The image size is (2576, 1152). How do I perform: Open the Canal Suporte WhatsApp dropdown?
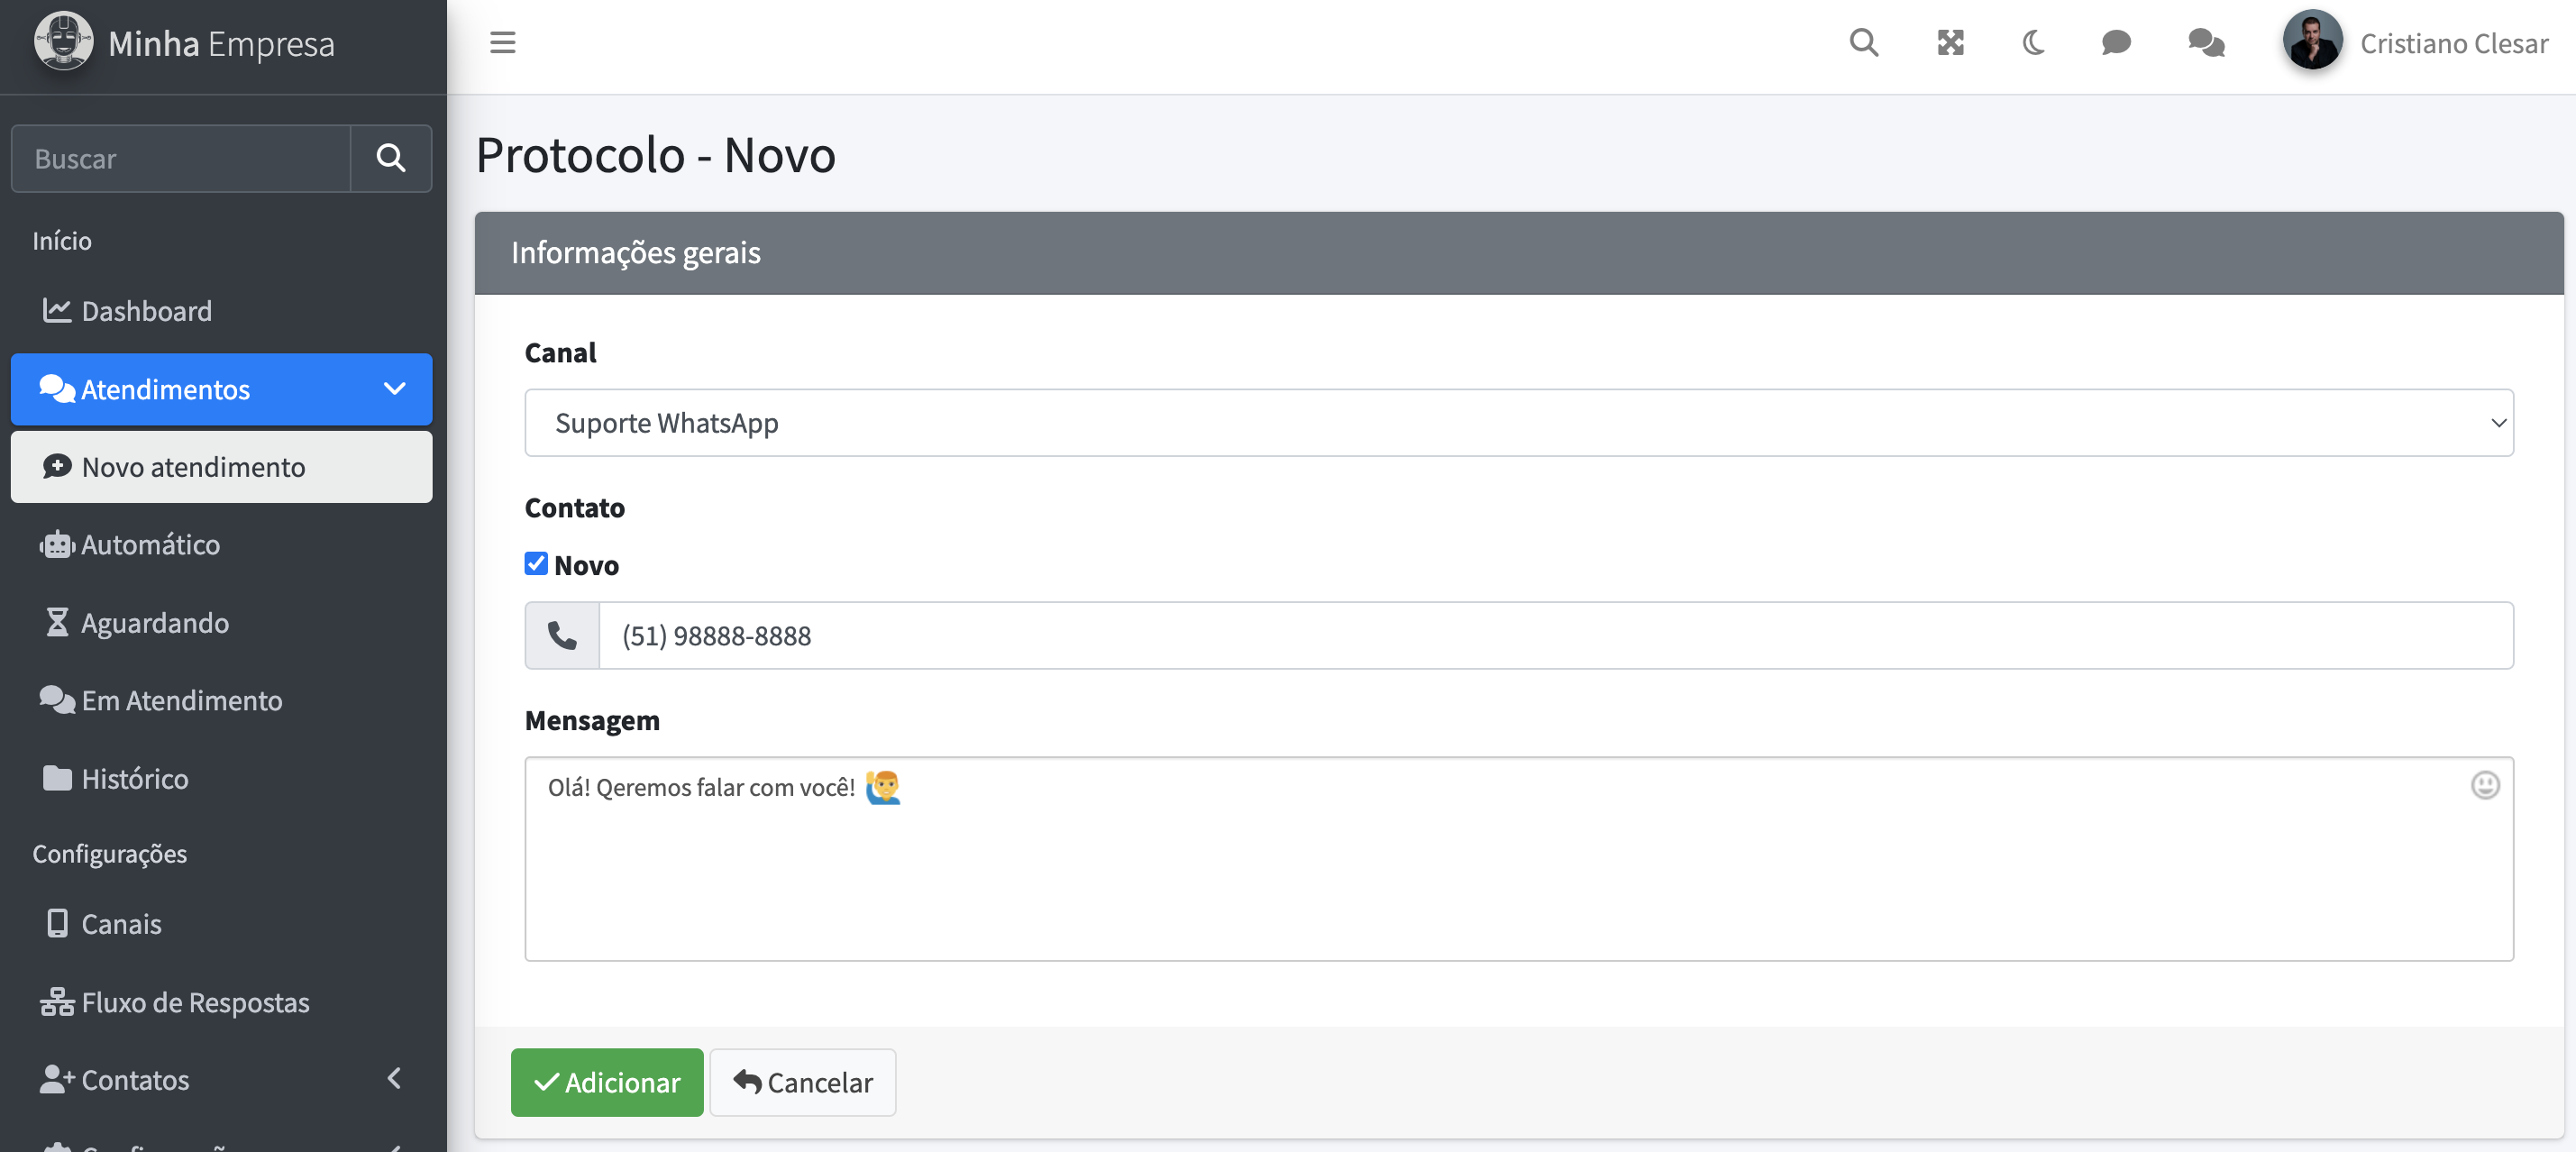pyautogui.click(x=1518, y=423)
